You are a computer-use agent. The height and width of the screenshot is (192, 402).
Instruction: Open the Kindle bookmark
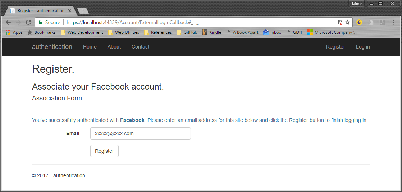click(x=211, y=32)
